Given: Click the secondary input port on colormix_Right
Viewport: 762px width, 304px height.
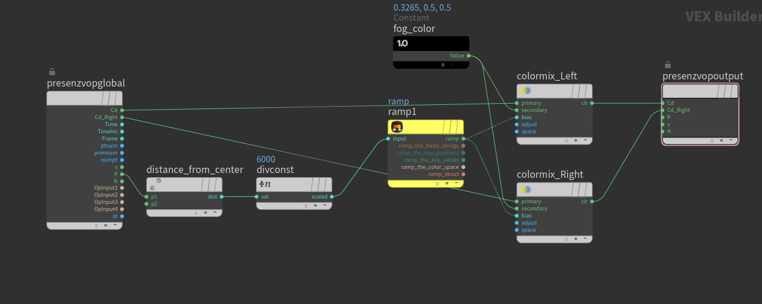Looking at the screenshot, I should [x=517, y=209].
